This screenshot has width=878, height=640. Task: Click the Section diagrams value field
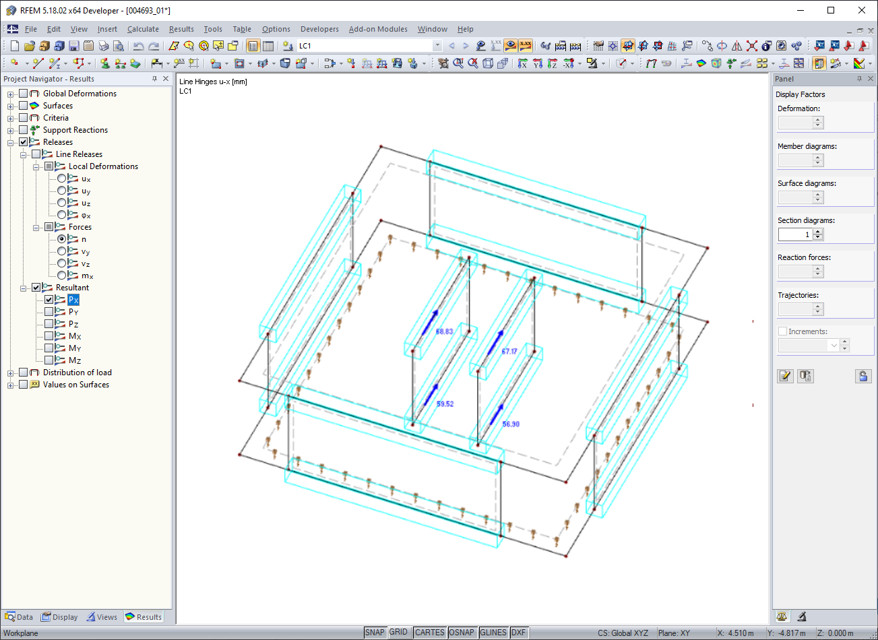pyautogui.click(x=795, y=234)
